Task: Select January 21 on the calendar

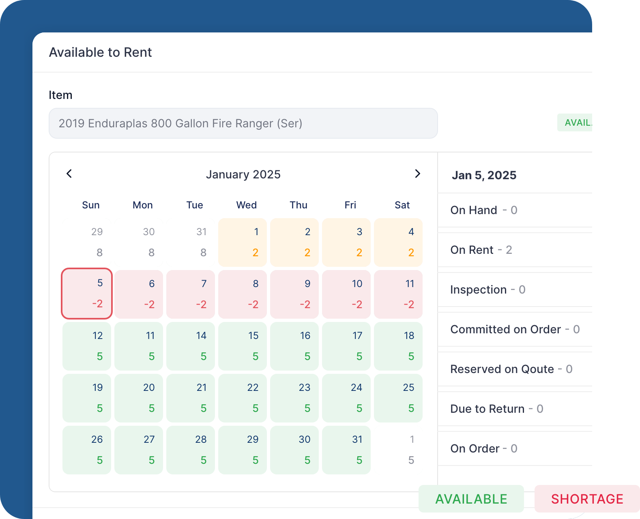Action: coord(191,398)
